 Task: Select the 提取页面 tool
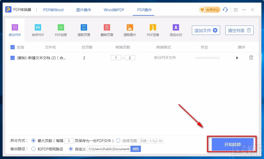84,30
